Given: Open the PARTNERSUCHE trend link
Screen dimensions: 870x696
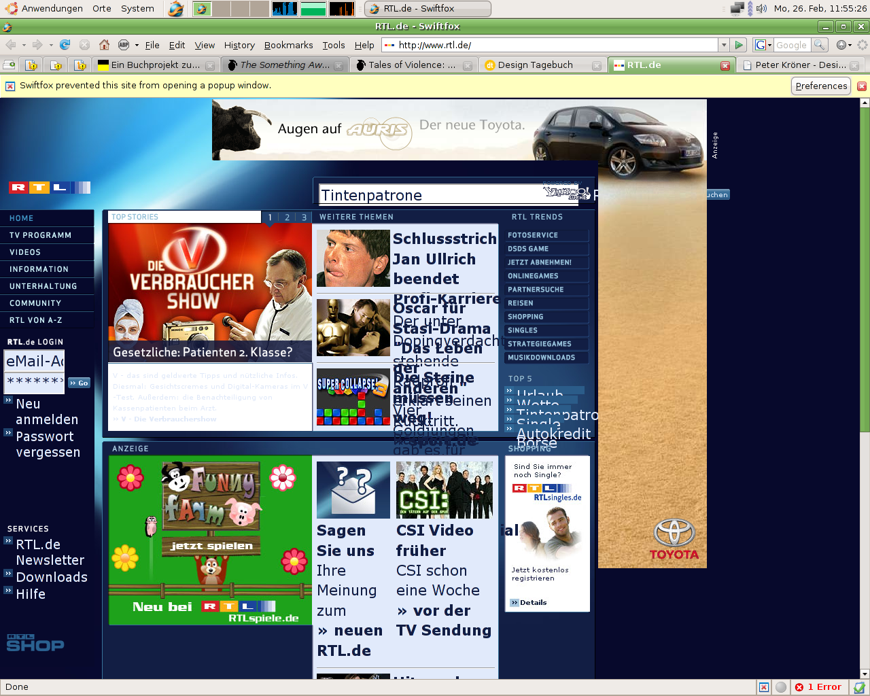Looking at the screenshot, I should pyautogui.click(x=546, y=290).
